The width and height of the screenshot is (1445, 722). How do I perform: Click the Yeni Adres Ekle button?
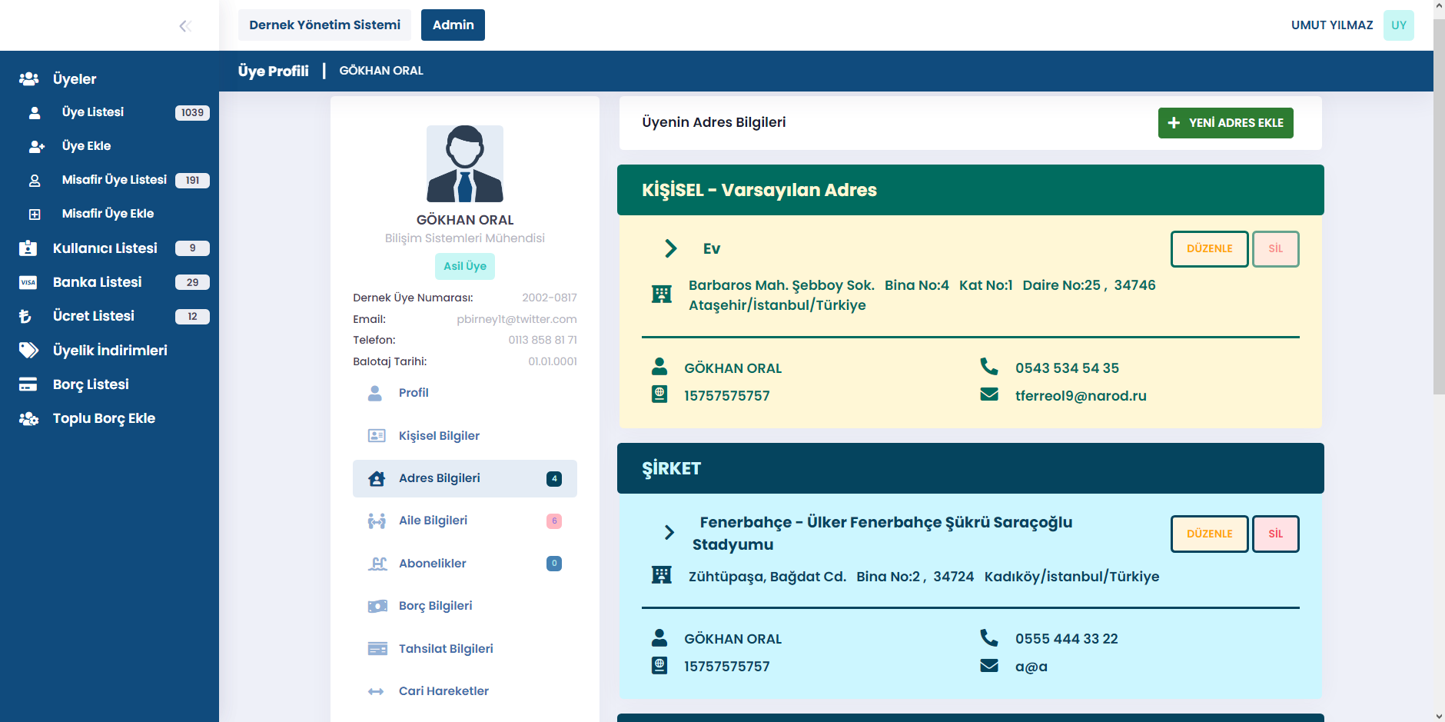pos(1225,123)
